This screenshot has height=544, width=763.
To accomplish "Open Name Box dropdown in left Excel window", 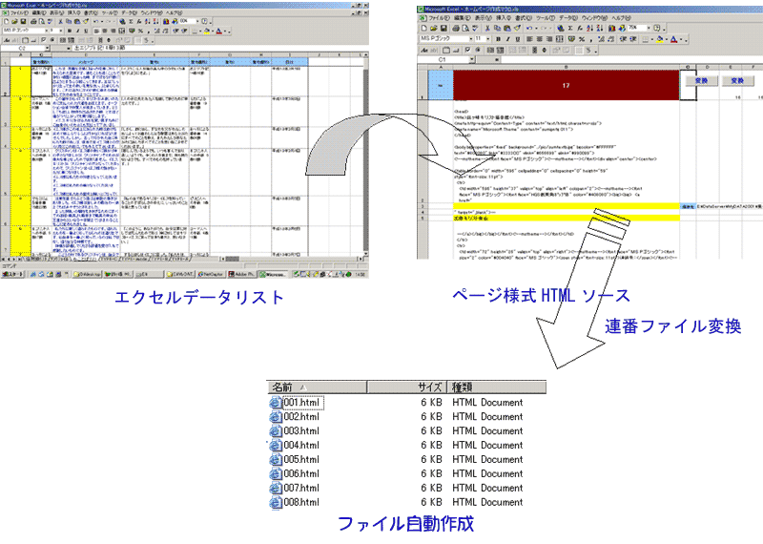I will pos(47,49).
